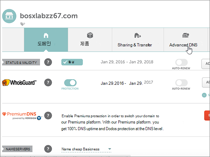Open the Namecheap Basic nameservers dropdown
The height and width of the screenshot is (157, 210).
[x=86, y=149]
